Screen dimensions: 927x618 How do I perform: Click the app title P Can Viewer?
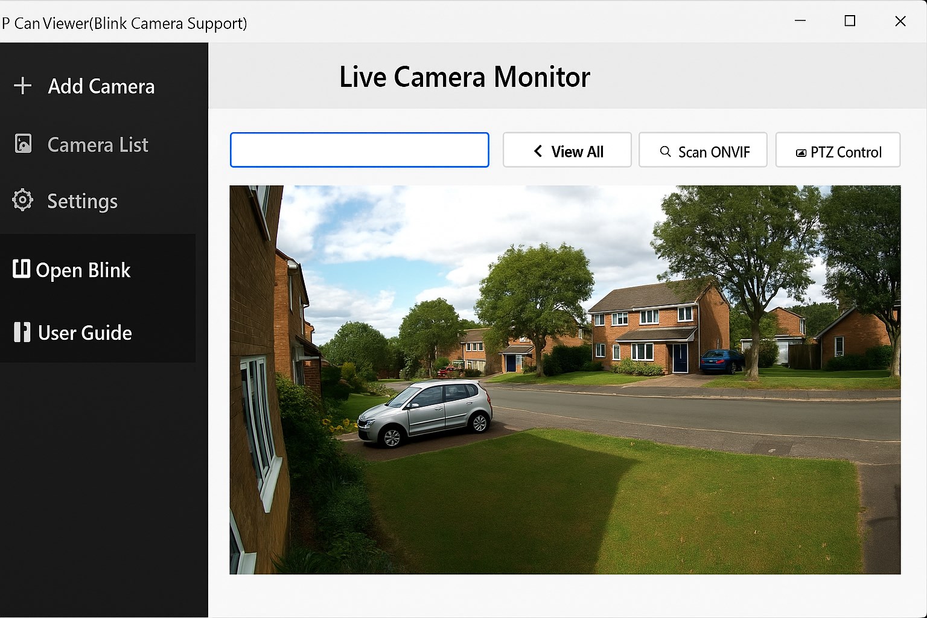tap(125, 23)
